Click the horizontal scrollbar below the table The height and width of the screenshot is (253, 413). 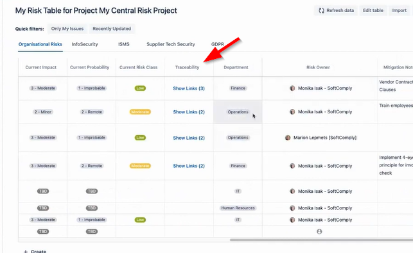321,240
